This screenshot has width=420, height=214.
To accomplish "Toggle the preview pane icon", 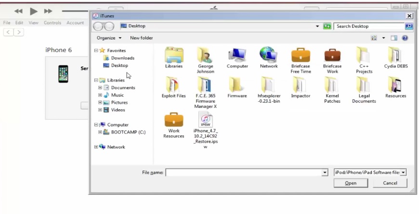I will (394, 38).
